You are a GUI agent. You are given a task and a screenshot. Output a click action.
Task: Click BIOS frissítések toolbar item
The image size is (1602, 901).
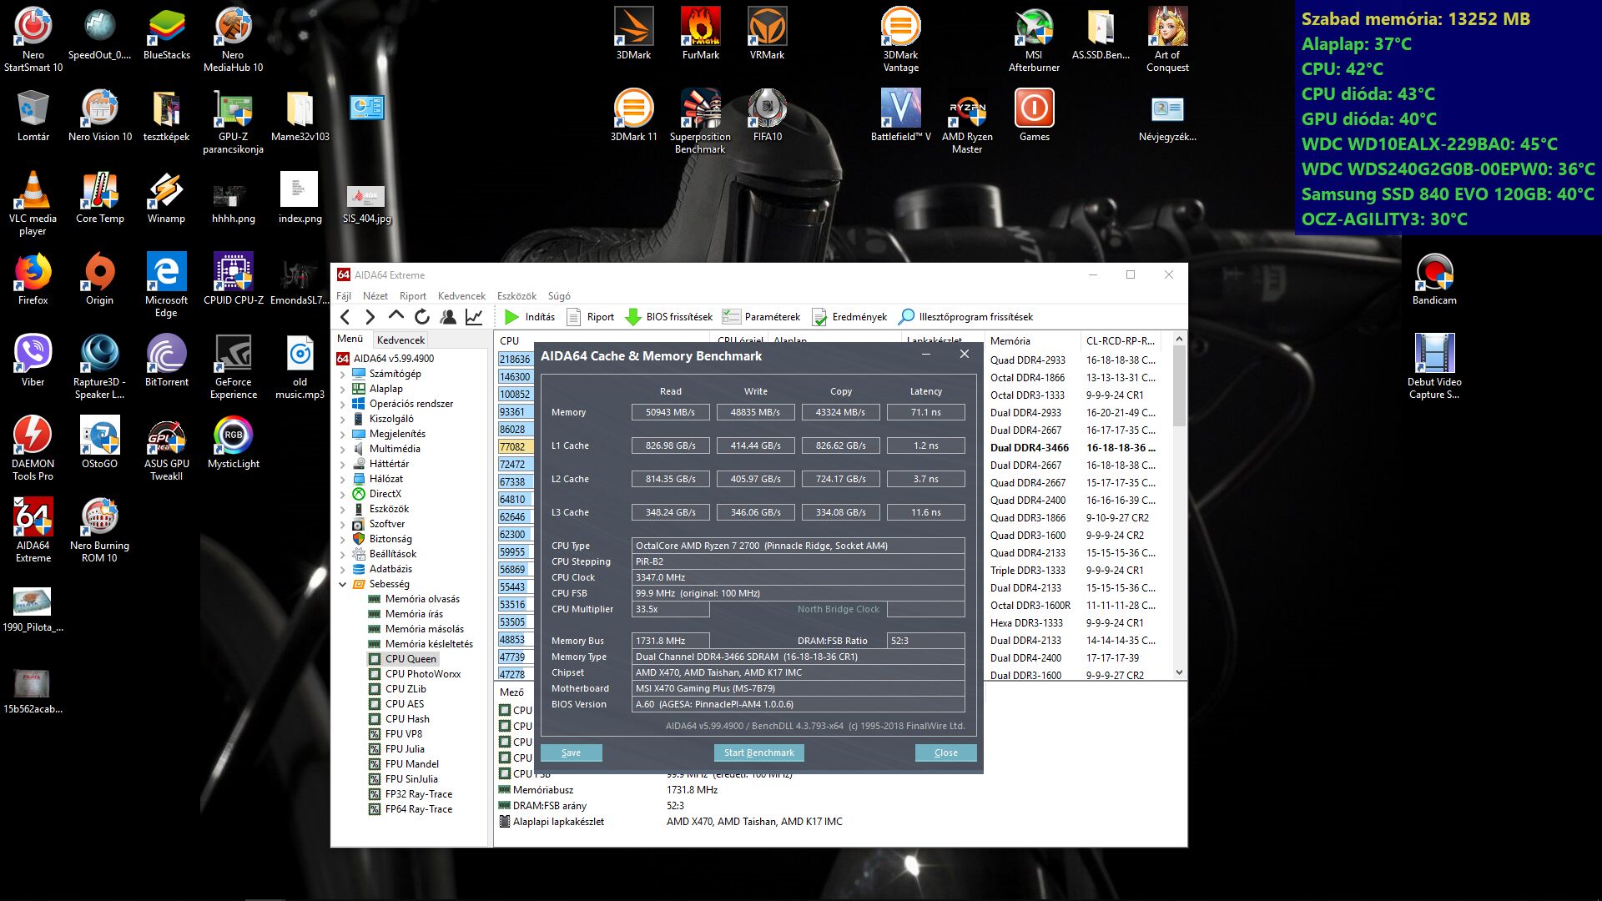point(669,317)
